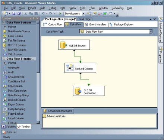This screenshot has height=140, width=164.
Task: Collapse the Data Flow Transformations group
Action: pos(4,59)
